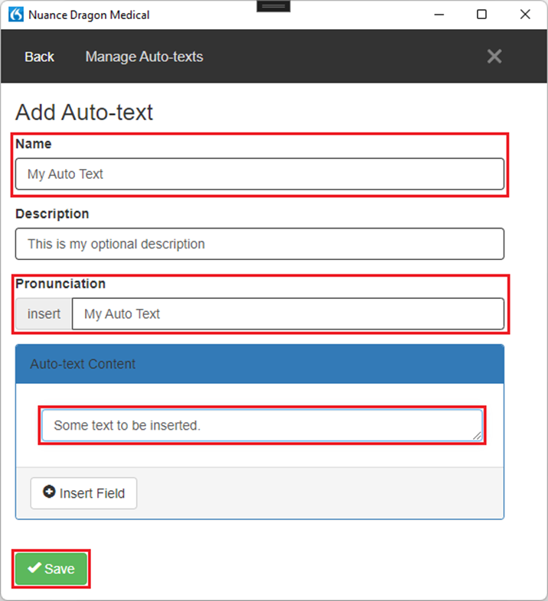Screen dimensions: 548x601
Task: Click the drag handle at the top center
Action: 273,6
